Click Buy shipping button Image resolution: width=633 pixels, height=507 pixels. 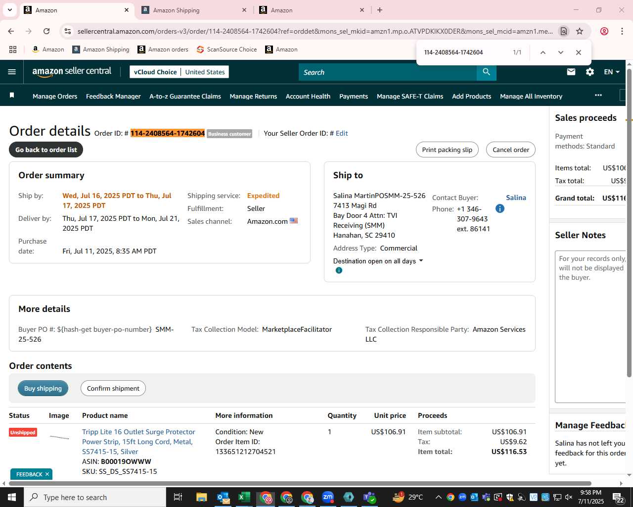pos(43,388)
